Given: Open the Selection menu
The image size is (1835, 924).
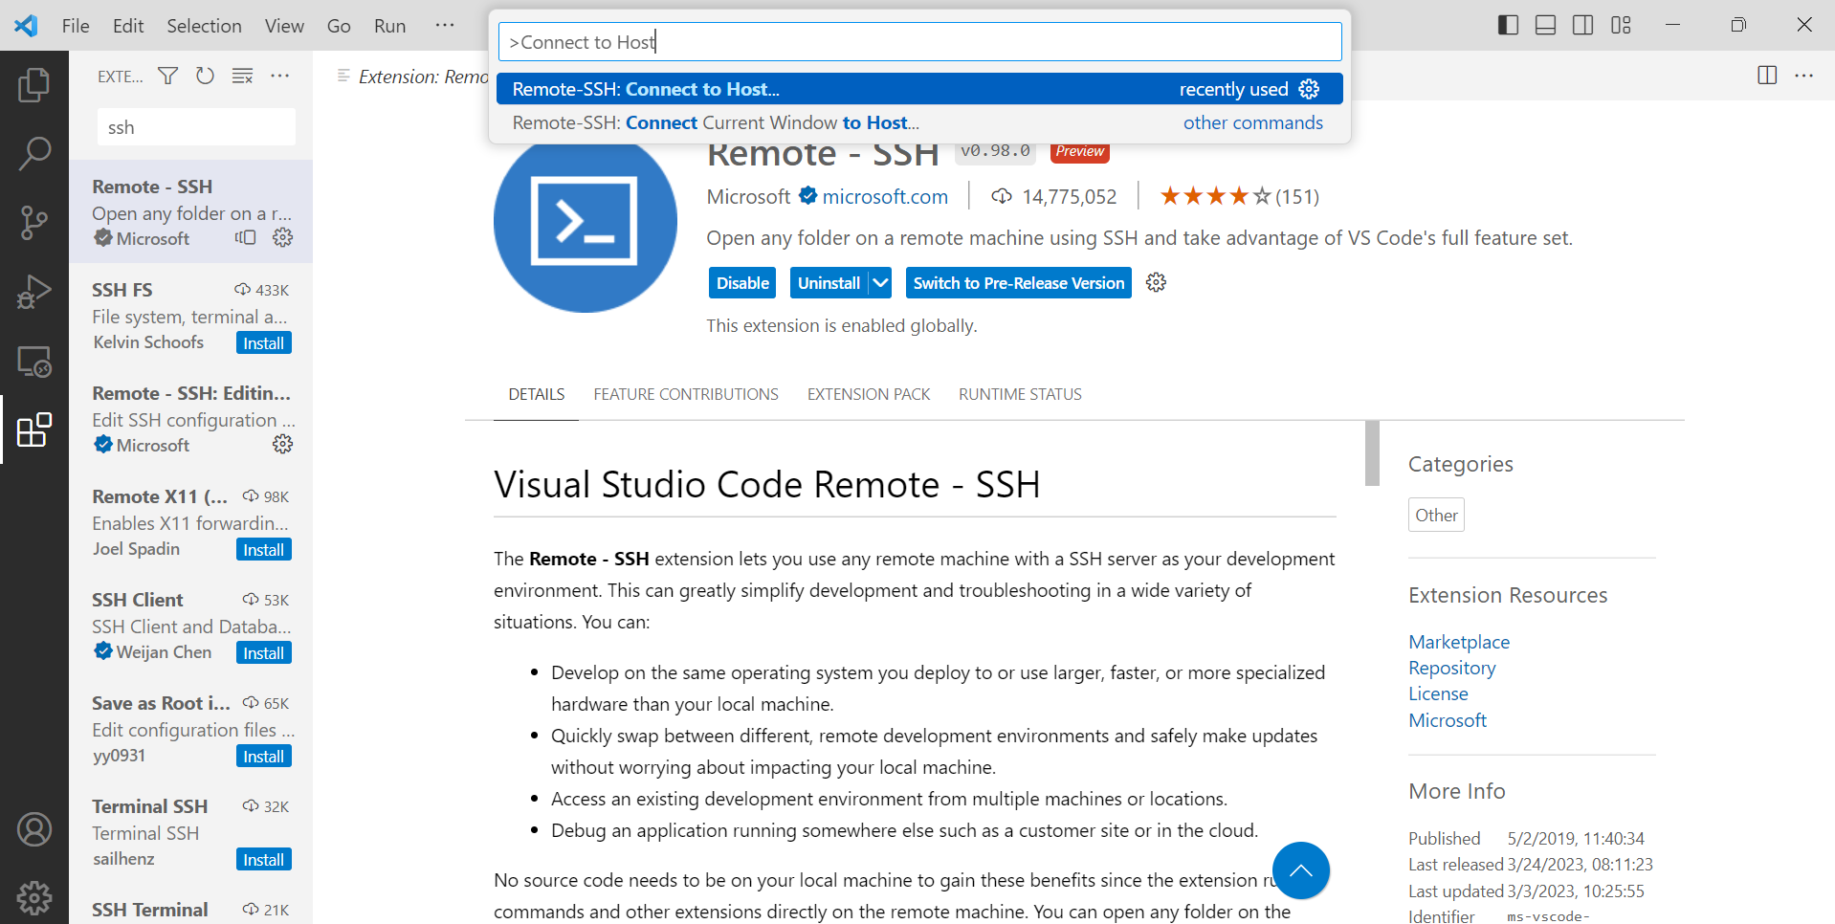Looking at the screenshot, I should (204, 26).
